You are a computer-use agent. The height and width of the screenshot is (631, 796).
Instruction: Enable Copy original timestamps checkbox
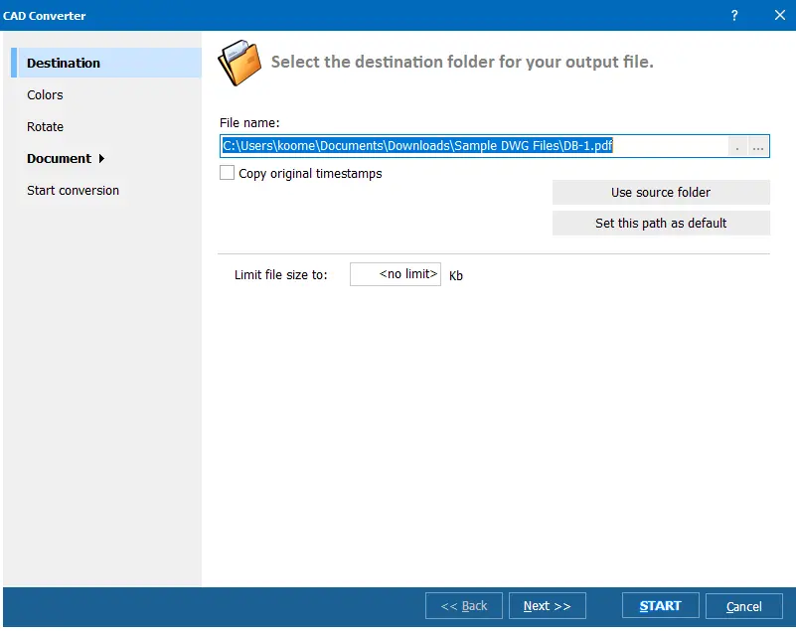click(227, 173)
